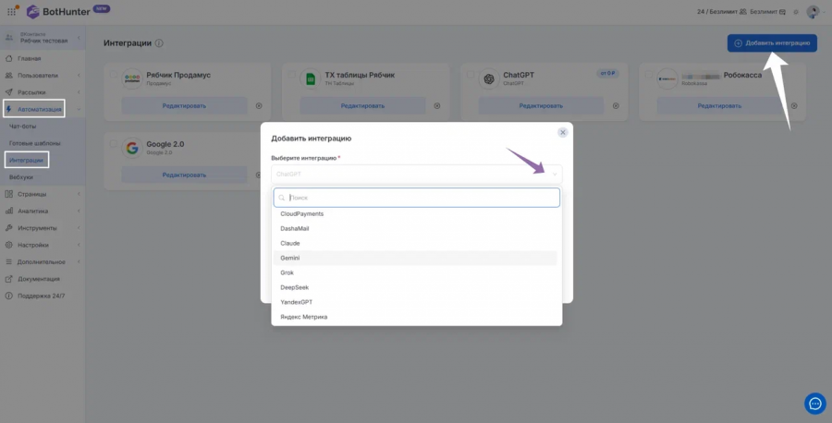Expand the Пользователи sidebar section
The height and width of the screenshot is (423, 832).
pos(79,75)
